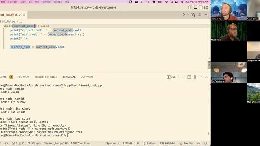Open notifications bell in status bar
Viewport: 260px width, 146px height.
coord(206,143)
